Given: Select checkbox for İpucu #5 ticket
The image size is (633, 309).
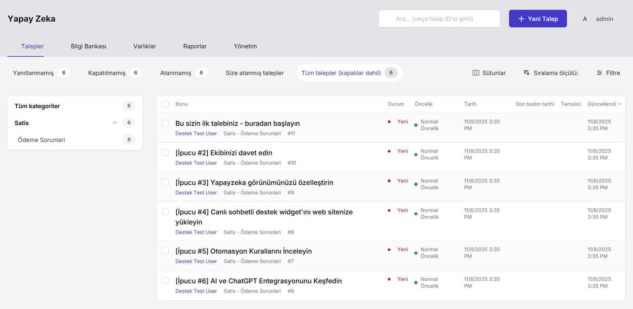Looking at the screenshot, I should 165,251.
